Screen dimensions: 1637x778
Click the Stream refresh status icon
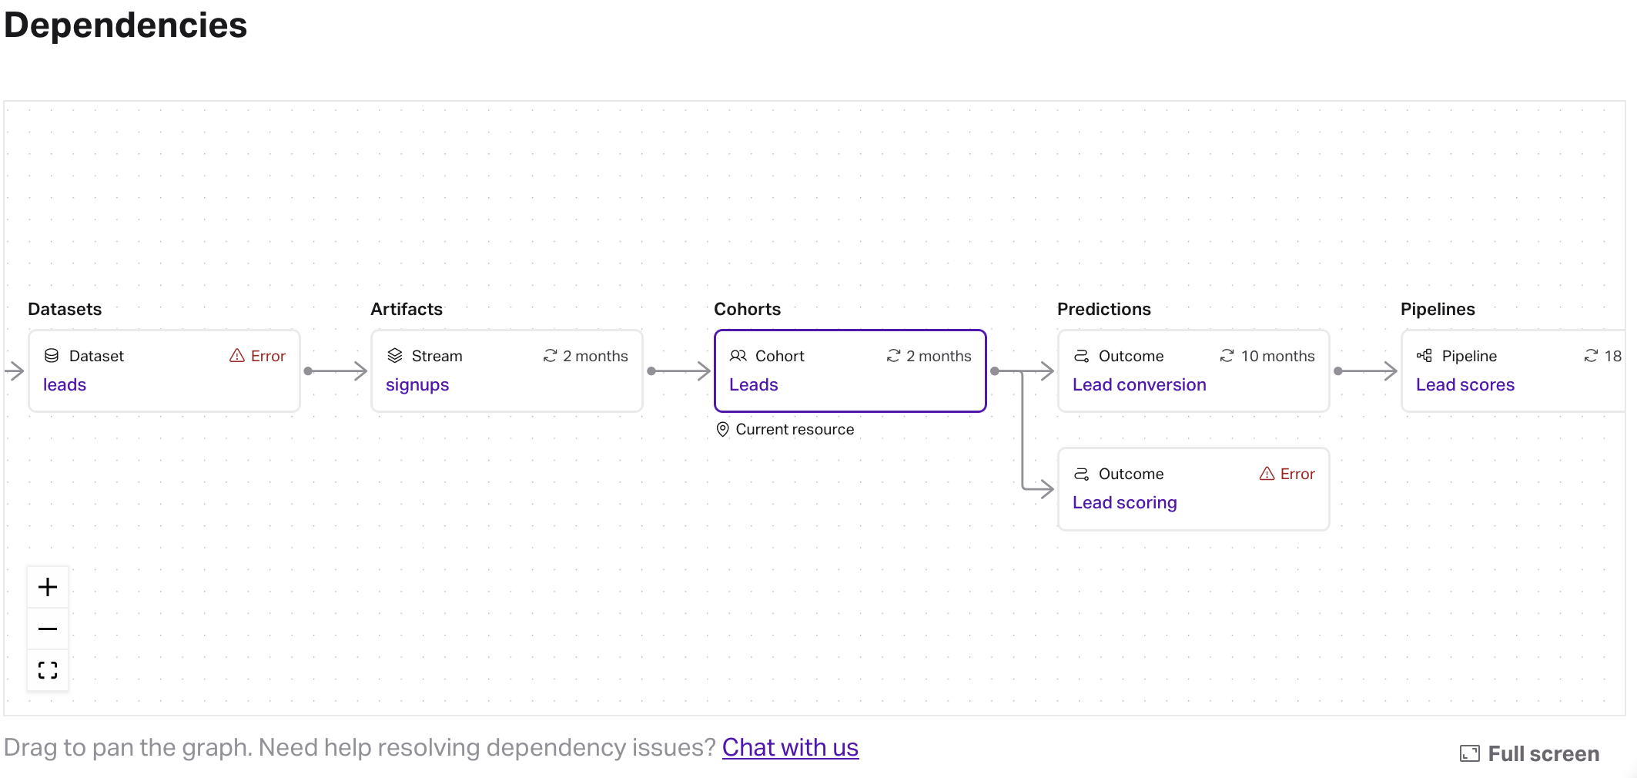click(550, 356)
